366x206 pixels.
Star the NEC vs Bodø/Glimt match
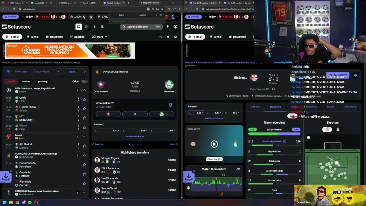click(84, 118)
